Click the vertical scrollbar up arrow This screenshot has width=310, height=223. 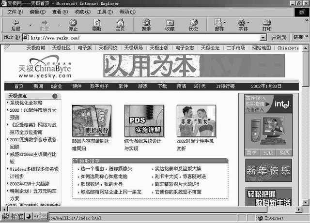click(305, 48)
